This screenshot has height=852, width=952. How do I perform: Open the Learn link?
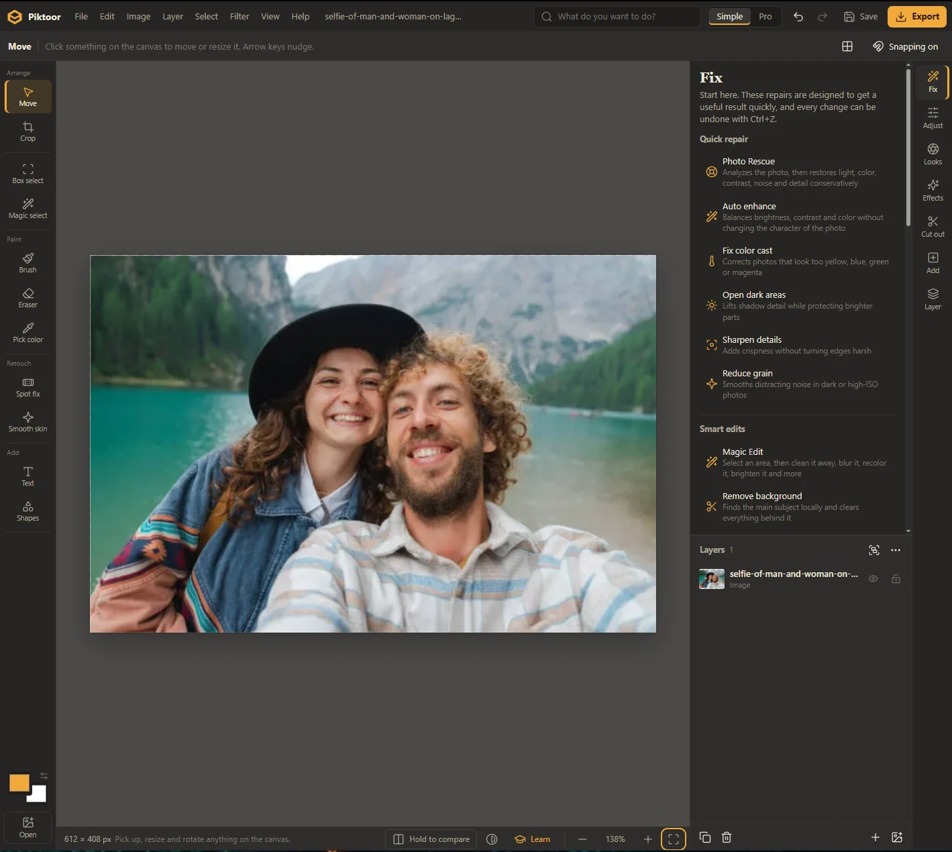(533, 839)
